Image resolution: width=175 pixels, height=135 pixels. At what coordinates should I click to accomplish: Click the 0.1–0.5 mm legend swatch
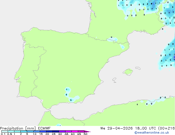click(x=5, y=131)
